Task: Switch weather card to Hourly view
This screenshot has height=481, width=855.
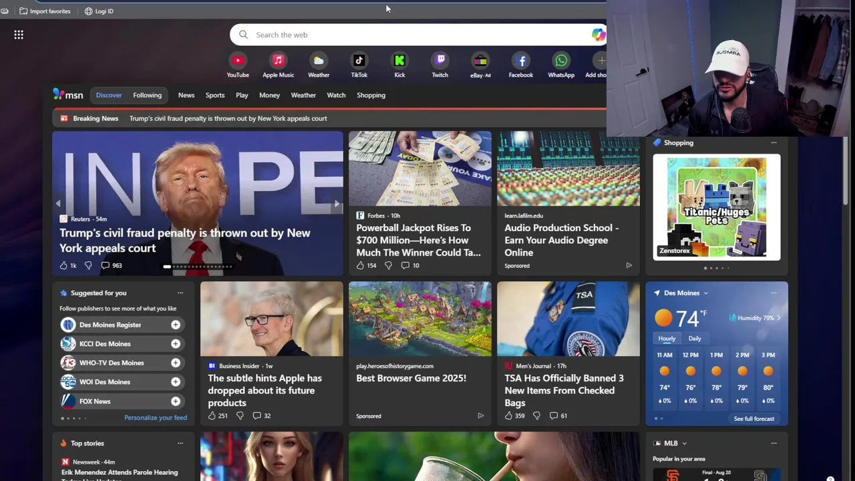Action: click(667, 338)
